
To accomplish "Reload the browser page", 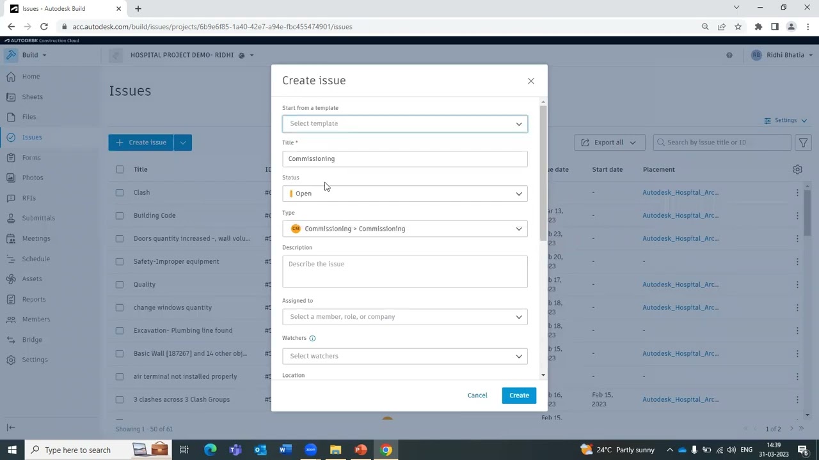I will pos(44,27).
